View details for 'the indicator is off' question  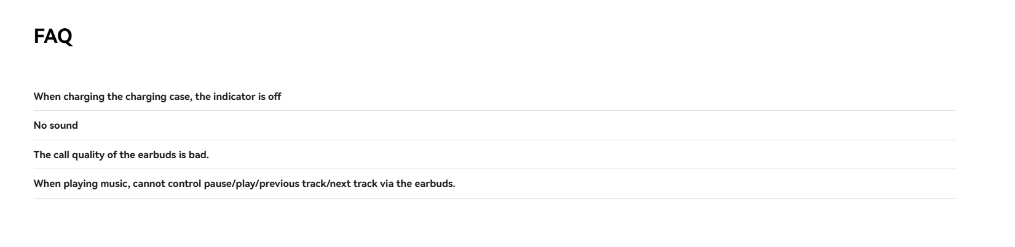[x=494, y=96]
